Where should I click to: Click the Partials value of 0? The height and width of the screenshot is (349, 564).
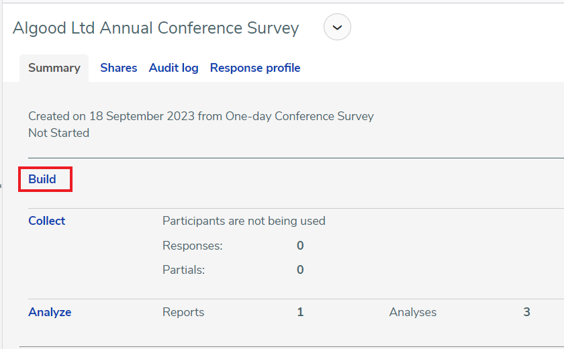click(300, 270)
